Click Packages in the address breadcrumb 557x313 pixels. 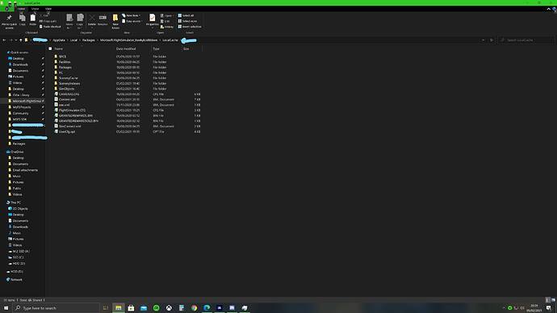(89, 40)
